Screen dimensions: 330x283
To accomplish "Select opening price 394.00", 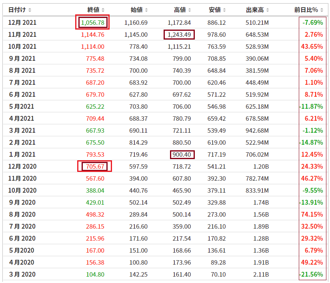I will tap(138, 179).
